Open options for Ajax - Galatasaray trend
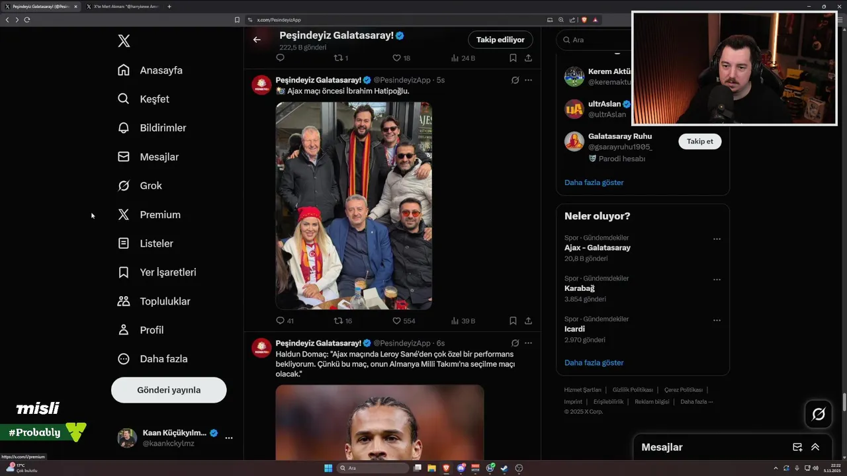The height and width of the screenshot is (476, 847). coord(717,239)
